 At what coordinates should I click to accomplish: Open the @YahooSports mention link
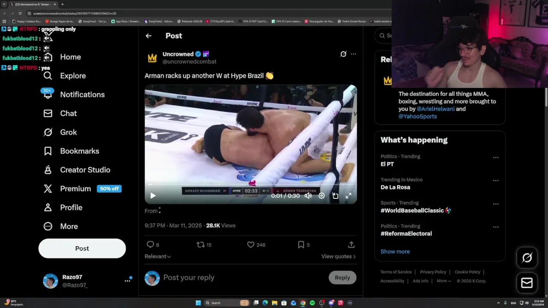417,116
